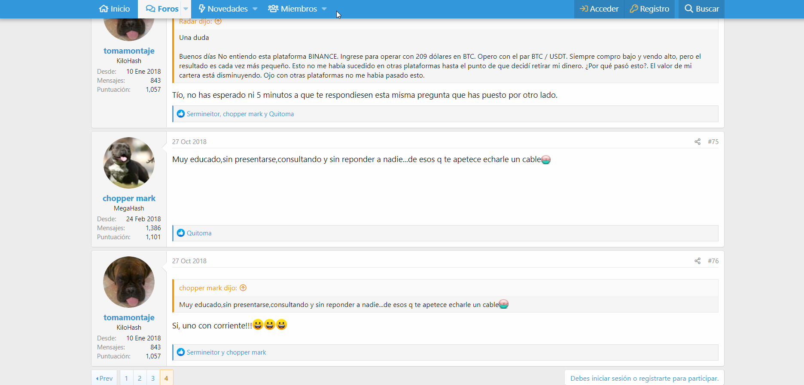Open the Registro sign-up link

[x=649, y=9]
